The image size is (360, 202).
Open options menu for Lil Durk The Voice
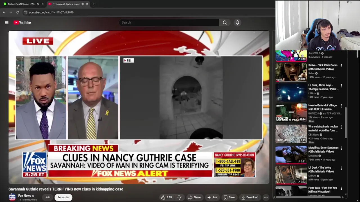(341, 168)
